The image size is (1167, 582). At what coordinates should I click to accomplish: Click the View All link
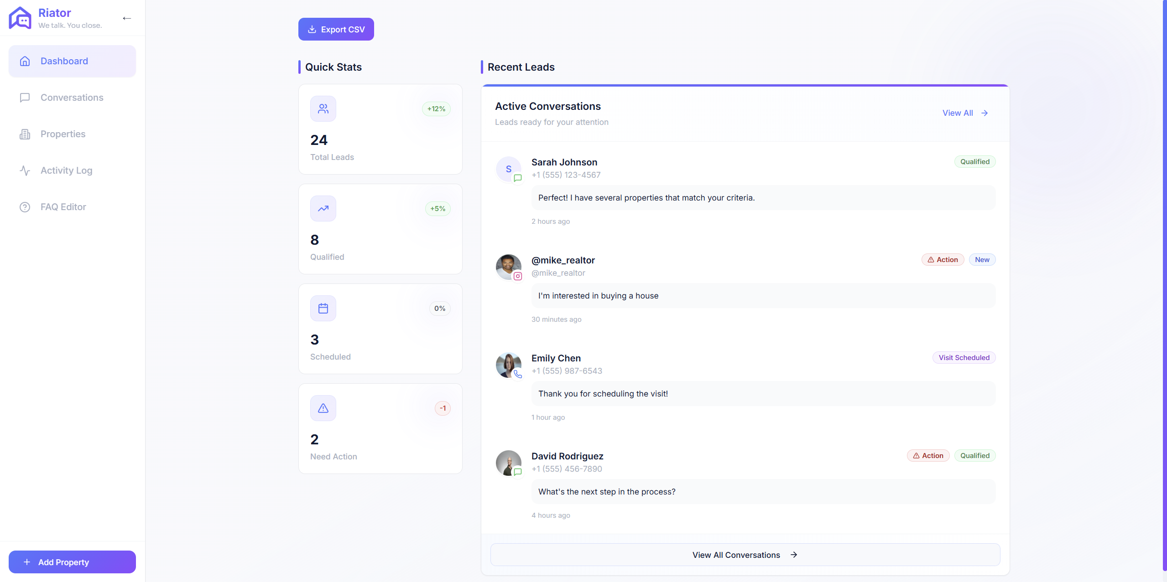pos(965,113)
